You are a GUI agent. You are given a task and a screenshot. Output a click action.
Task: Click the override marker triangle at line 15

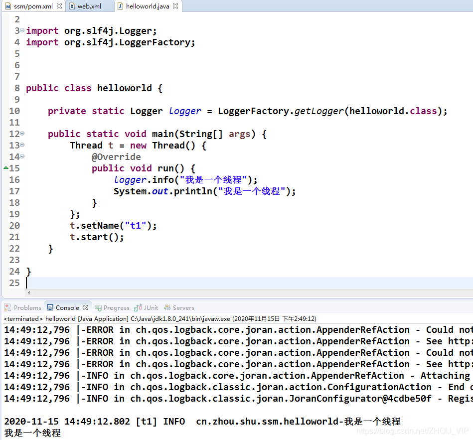[x=5, y=167]
